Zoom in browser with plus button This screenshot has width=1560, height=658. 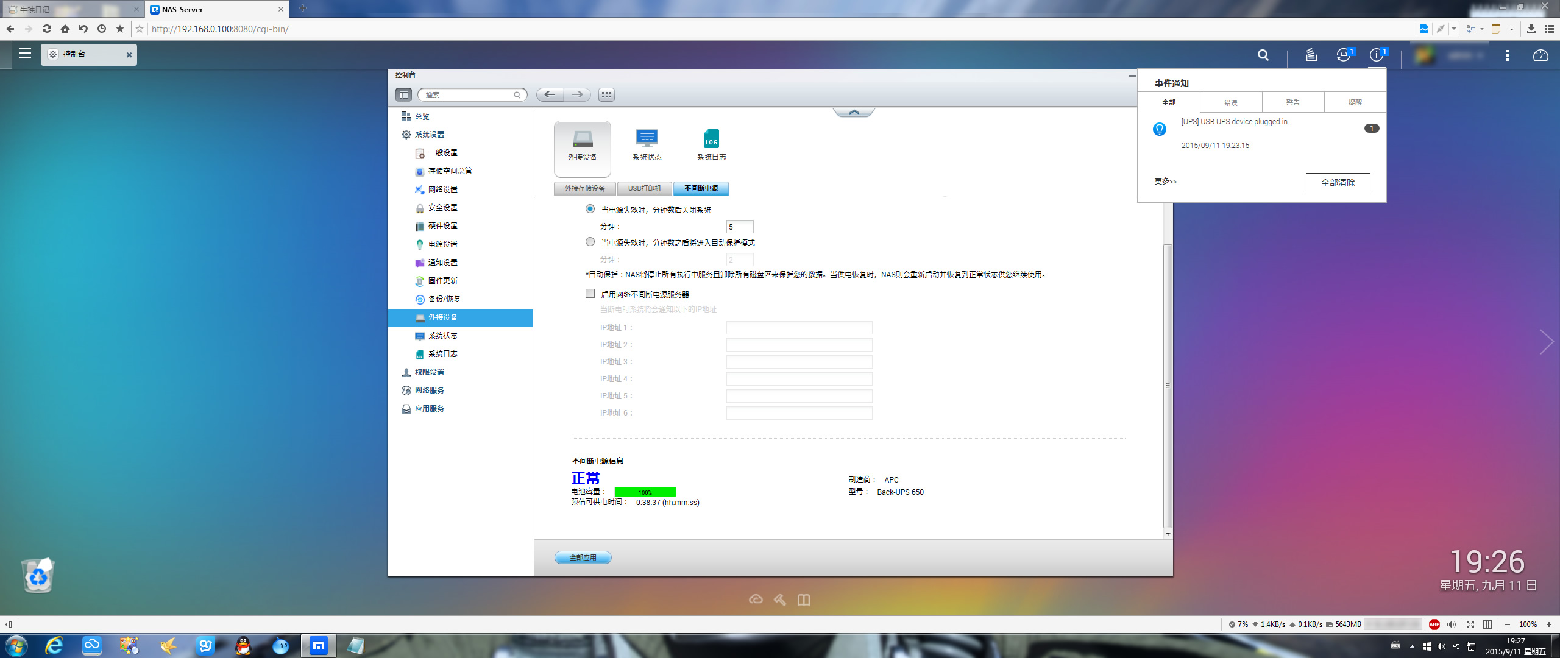[1550, 624]
